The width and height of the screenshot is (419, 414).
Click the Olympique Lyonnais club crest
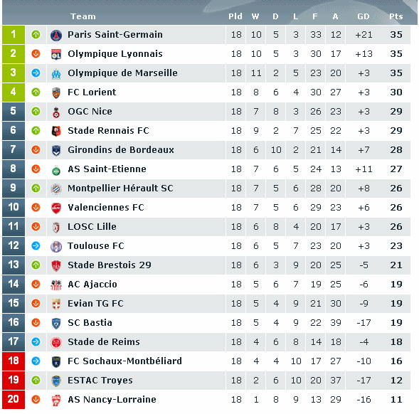point(56,54)
